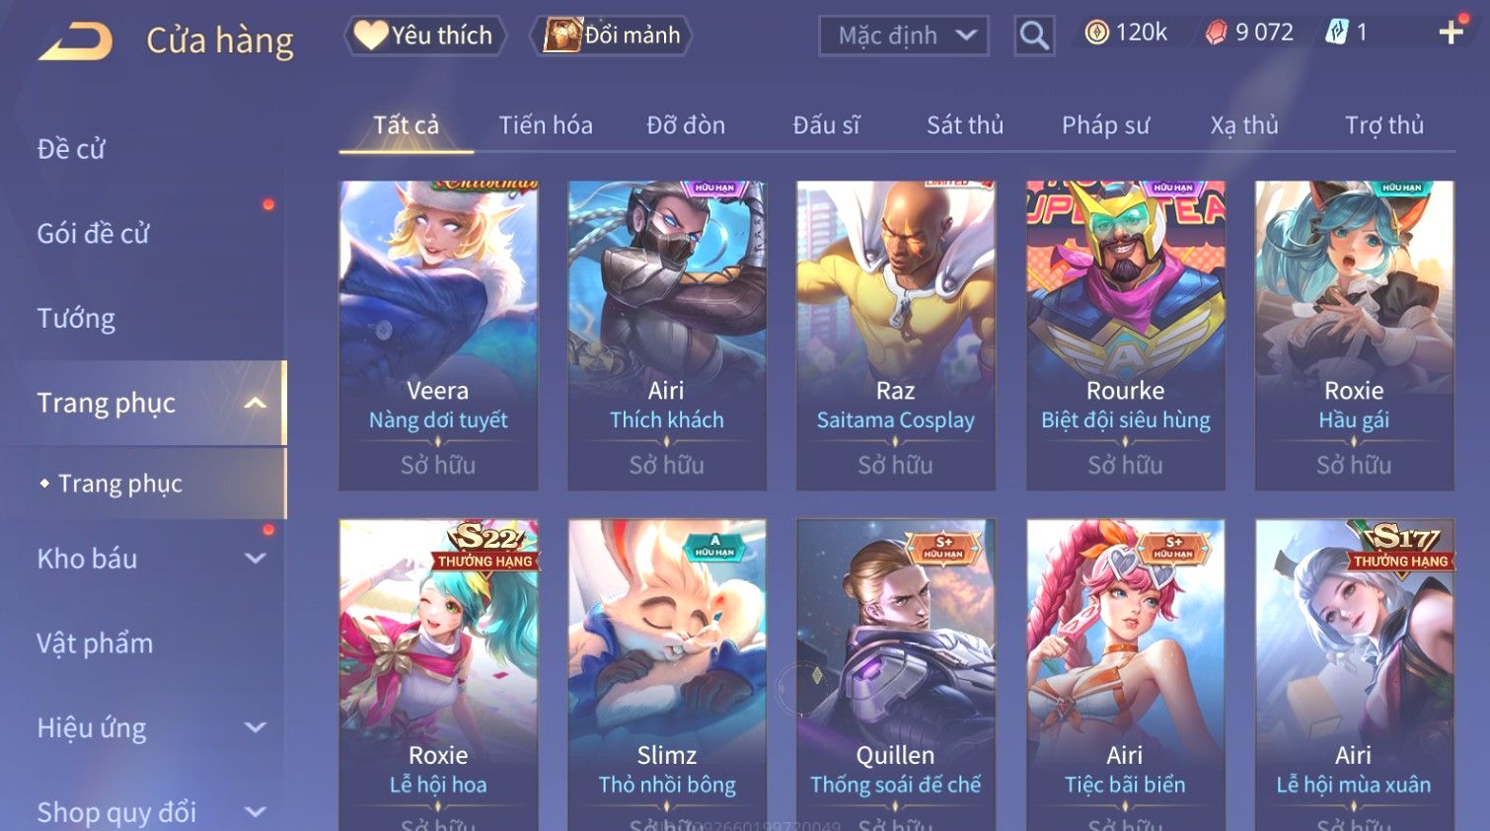Screen dimensions: 1490x831
Task: Click the plus icon to add currency
Action: (x=1451, y=33)
